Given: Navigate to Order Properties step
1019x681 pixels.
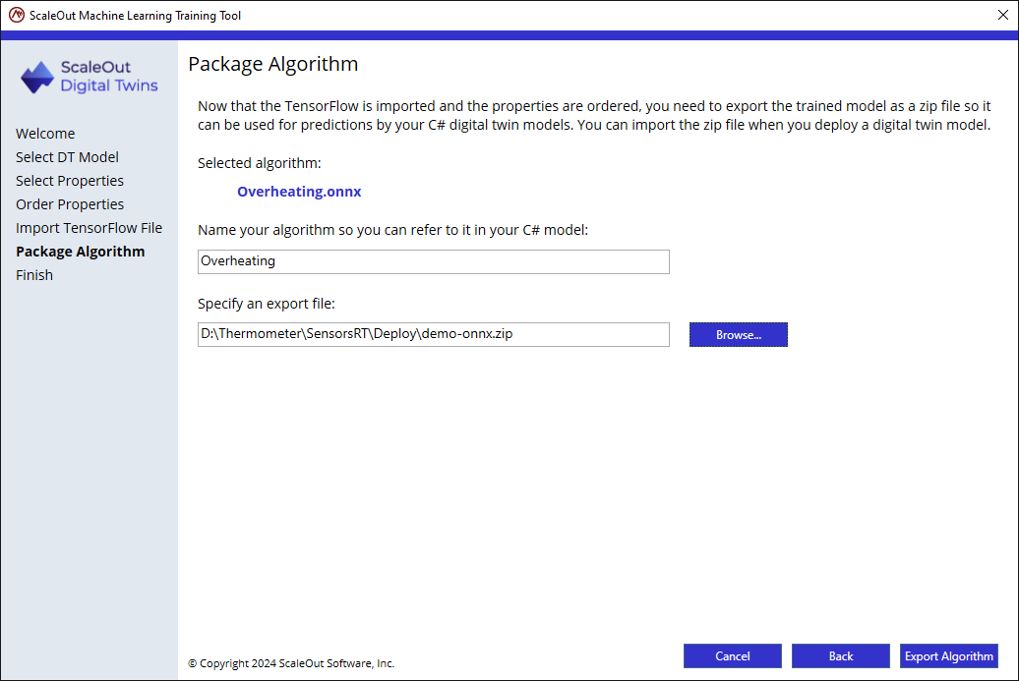Looking at the screenshot, I should click(x=70, y=204).
